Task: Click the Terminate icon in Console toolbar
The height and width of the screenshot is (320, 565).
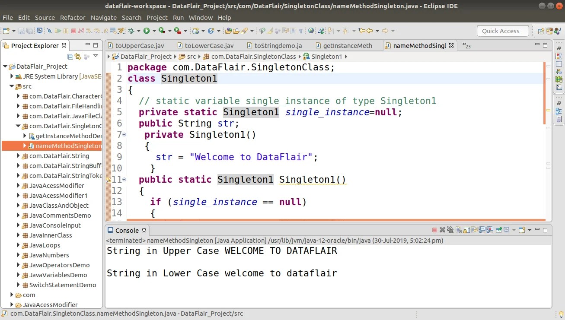Action: click(x=434, y=230)
